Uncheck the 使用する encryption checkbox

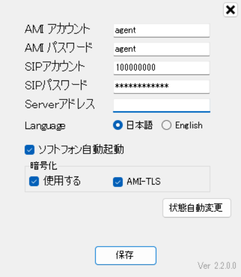point(34,181)
